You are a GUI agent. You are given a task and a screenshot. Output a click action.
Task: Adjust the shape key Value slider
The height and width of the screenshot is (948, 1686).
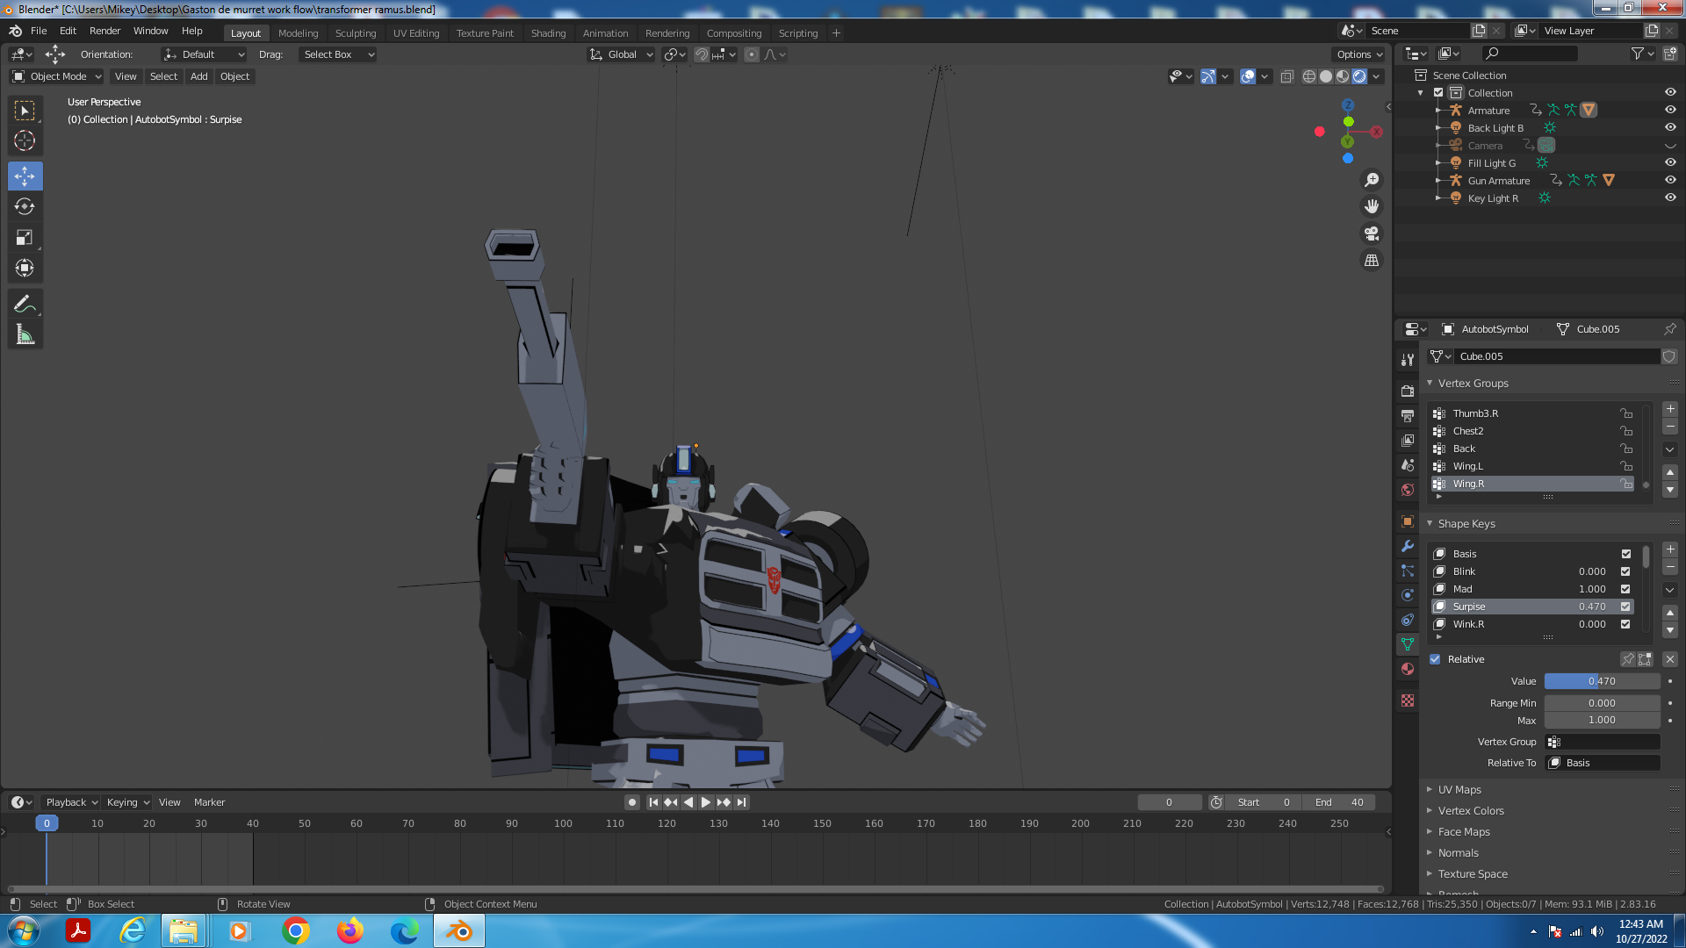[1602, 681]
